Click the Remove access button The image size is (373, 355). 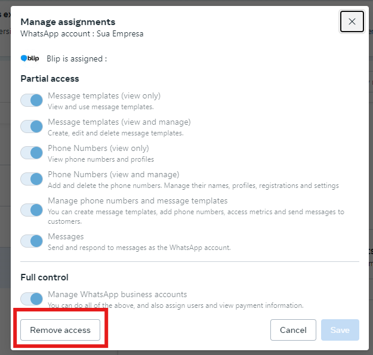pos(60,330)
